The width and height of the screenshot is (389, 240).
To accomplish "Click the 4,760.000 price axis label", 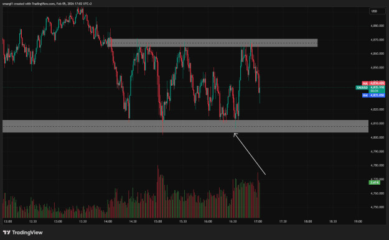I will (x=377, y=193).
